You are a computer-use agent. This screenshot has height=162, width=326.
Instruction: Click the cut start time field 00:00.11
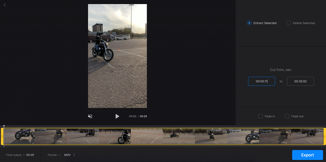click(261, 81)
